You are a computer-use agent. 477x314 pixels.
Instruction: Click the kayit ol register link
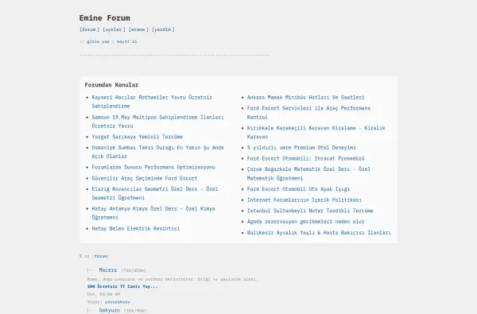(127, 41)
